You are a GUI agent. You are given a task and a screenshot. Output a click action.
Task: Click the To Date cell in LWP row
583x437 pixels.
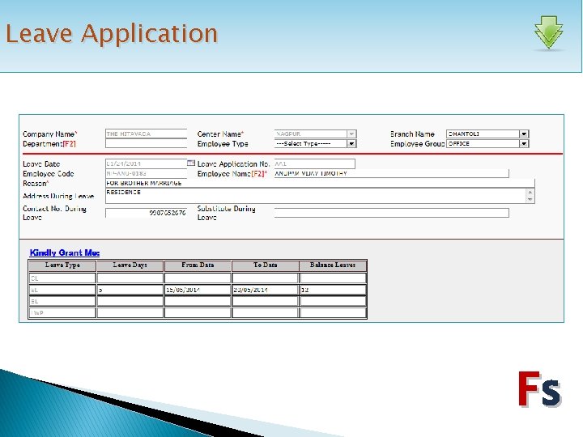pyautogui.click(x=265, y=313)
